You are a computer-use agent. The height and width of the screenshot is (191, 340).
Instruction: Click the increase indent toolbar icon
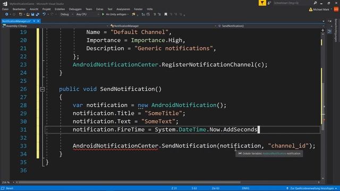tap(159, 14)
